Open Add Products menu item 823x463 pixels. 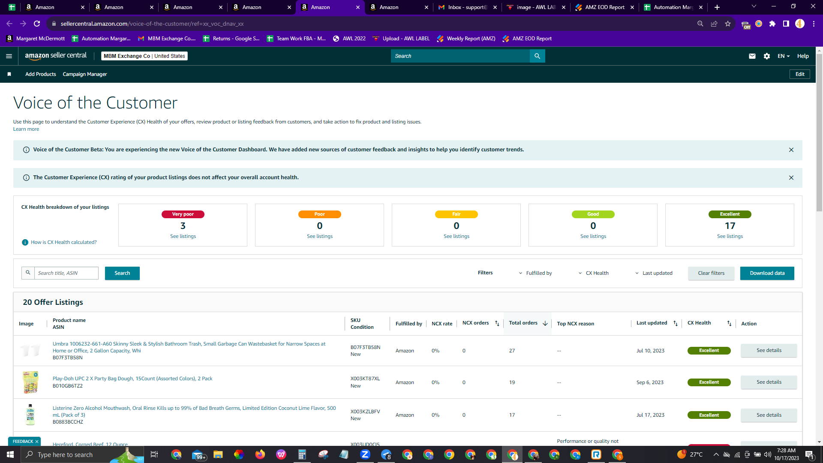coord(41,74)
